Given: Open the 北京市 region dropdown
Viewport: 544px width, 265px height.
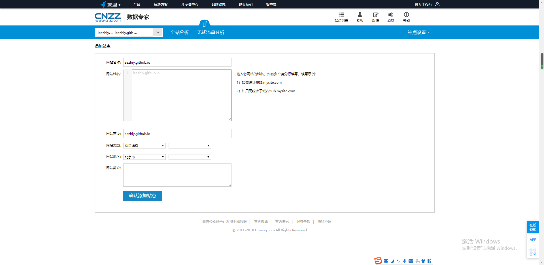Looking at the screenshot, I should (x=144, y=157).
